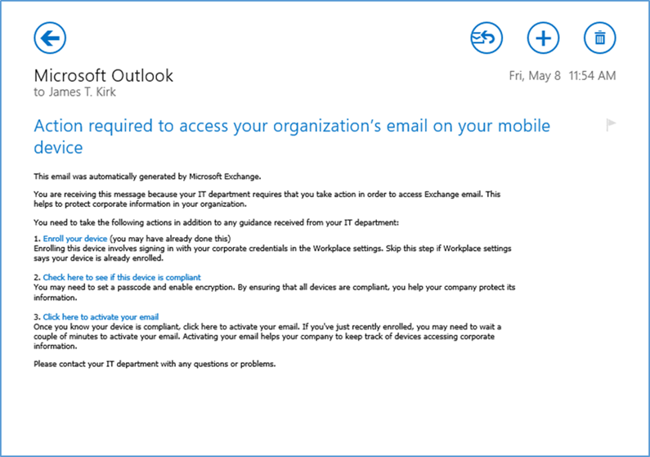Compose a new message with plus icon
The height and width of the screenshot is (457, 650).
point(543,38)
